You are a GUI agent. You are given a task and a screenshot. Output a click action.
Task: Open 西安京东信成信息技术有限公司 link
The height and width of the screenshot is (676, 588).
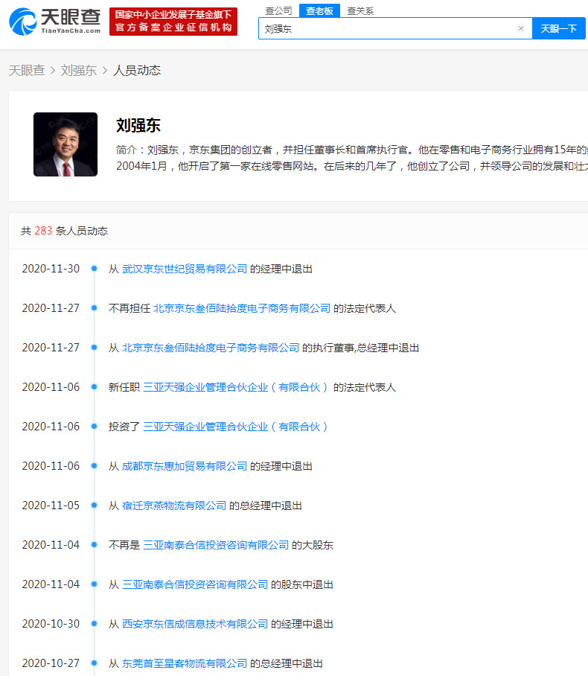(x=195, y=624)
